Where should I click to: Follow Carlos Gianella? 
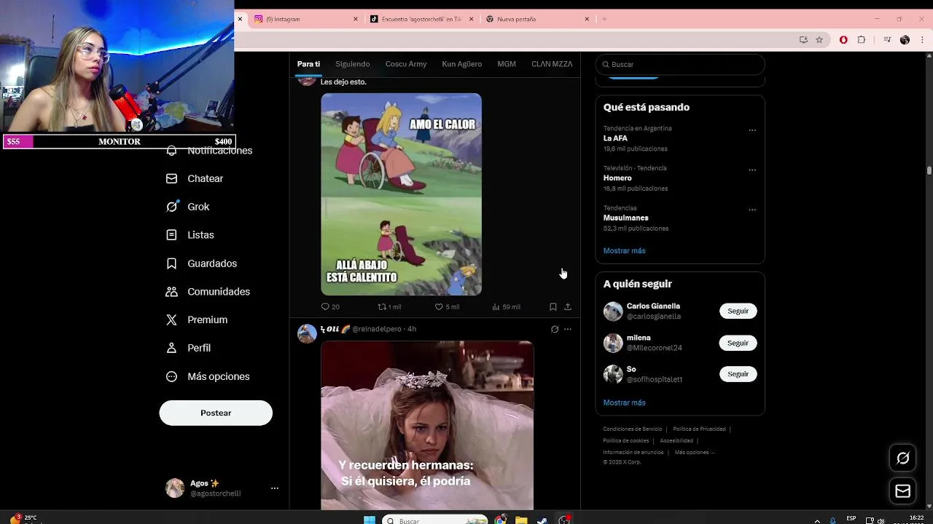click(x=738, y=311)
